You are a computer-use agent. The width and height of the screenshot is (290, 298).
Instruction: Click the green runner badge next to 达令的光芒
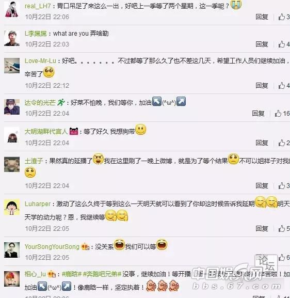point(61,102)
